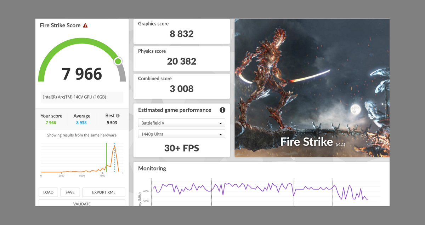425x225 pixels.
Task: Click the main score 7 966
Action: click(82, 74)
